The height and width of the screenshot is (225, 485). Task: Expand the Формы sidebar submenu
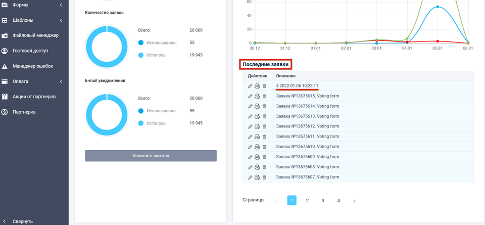pyautogui.click(x=61, y=5)
